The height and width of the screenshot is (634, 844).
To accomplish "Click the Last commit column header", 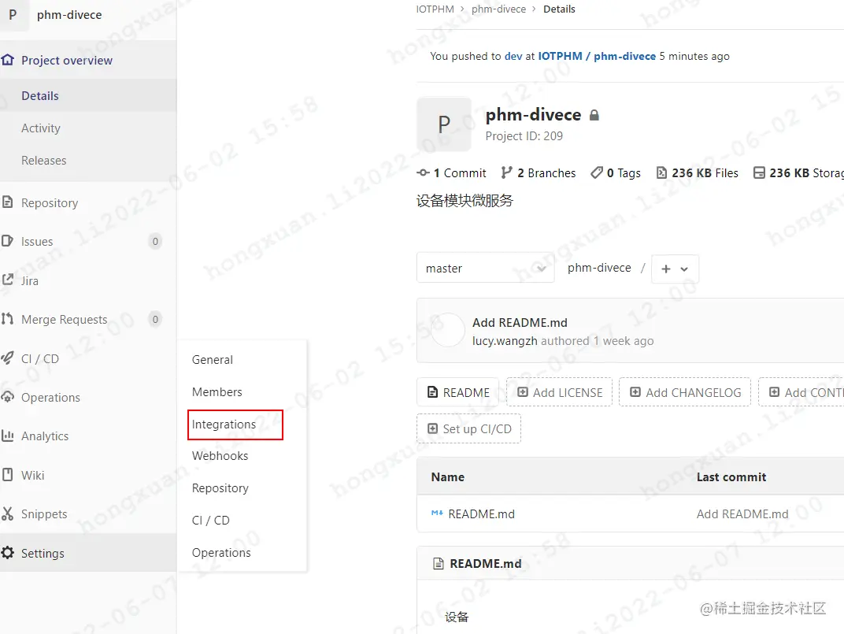I will [x=731, y=476].
